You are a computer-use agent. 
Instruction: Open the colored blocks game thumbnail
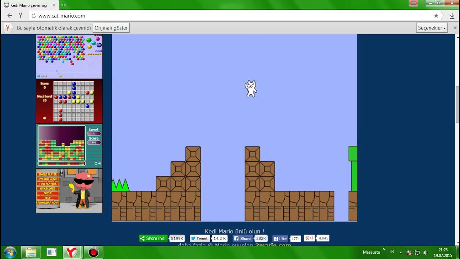pyautogui.click(x=69, y=146)
